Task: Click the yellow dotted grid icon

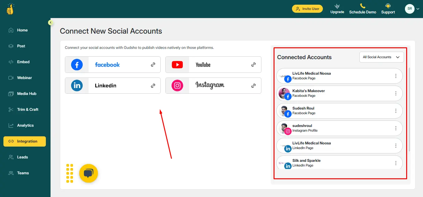Action: 70,173
